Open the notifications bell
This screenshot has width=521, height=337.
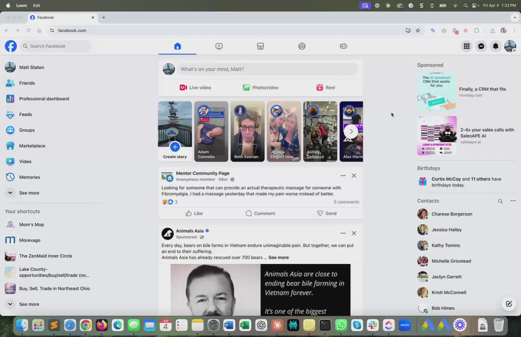point(495,46)
